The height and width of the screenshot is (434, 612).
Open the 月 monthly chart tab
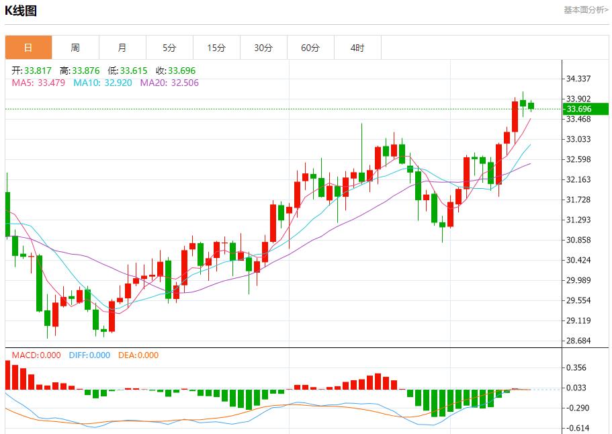point(122,48)
